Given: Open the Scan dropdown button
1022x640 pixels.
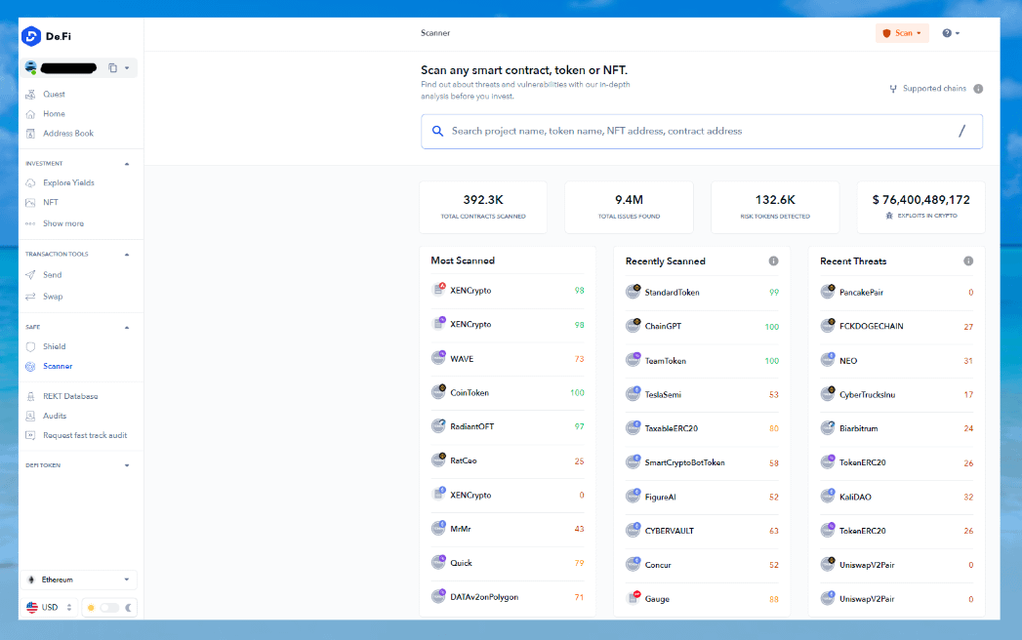Looking at the screenshot, I should coord(902,33).
